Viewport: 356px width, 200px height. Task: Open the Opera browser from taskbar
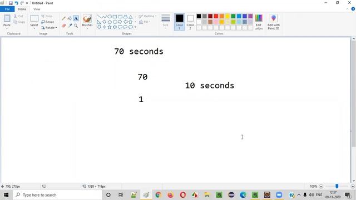[x=183, y=195]
